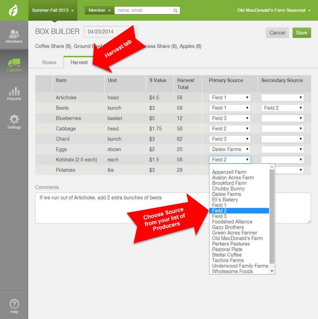318x319 pixels.
Task: Choose Gazy Brothers from the list
Action: click(239, 227)
